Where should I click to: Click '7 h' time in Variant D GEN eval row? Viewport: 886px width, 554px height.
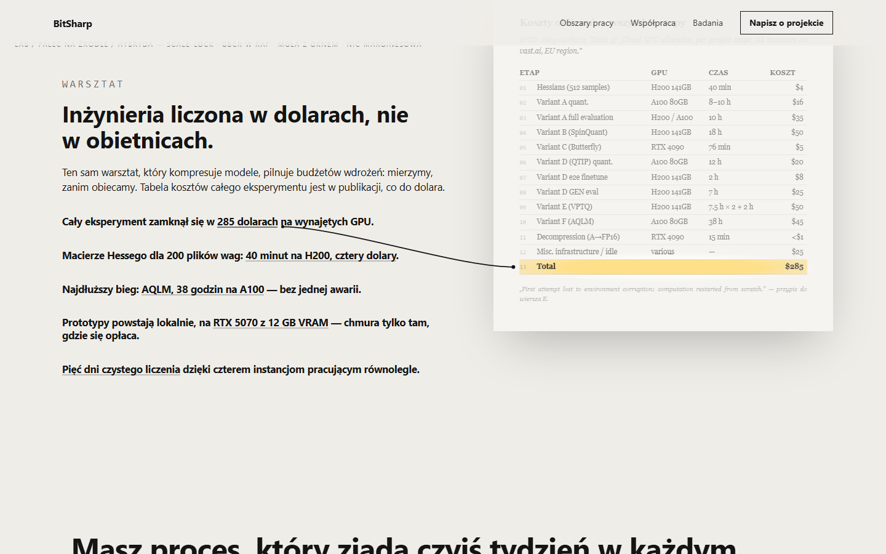[x=713, y=192]
